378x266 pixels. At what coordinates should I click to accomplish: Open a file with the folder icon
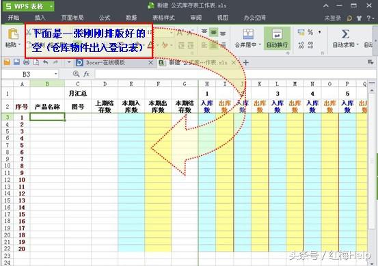tap(8, 62)
